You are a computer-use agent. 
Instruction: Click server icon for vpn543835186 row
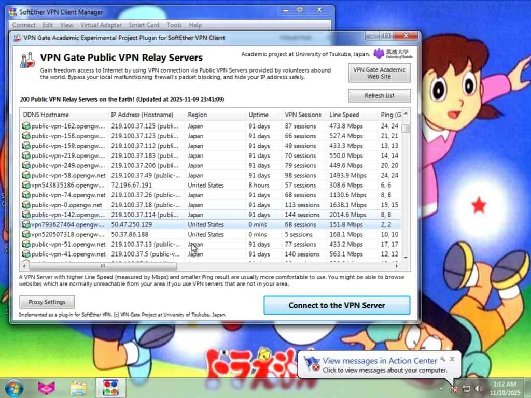pos(26,185)
